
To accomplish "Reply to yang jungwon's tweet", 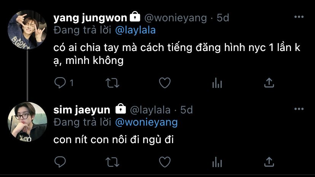I will coord(60,83).
